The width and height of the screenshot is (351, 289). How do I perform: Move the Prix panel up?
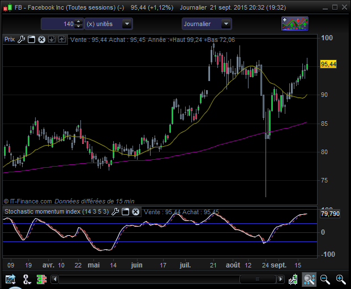pyautogui.click(x=61, y=40)
